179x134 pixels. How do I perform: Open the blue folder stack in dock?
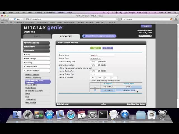(141, 115)
